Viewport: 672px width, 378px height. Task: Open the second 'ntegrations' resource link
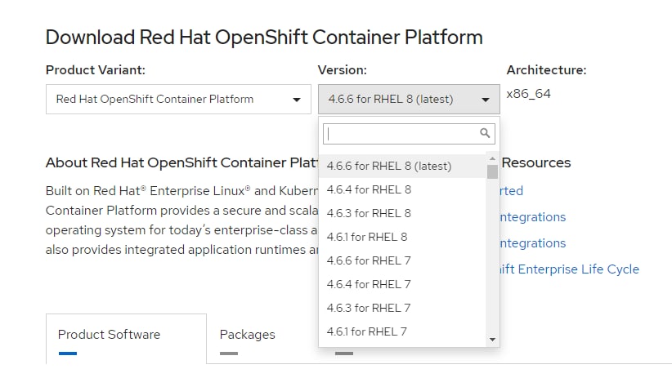pos(533,243)
